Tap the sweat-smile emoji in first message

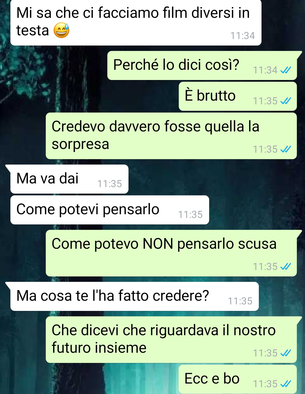62,30
